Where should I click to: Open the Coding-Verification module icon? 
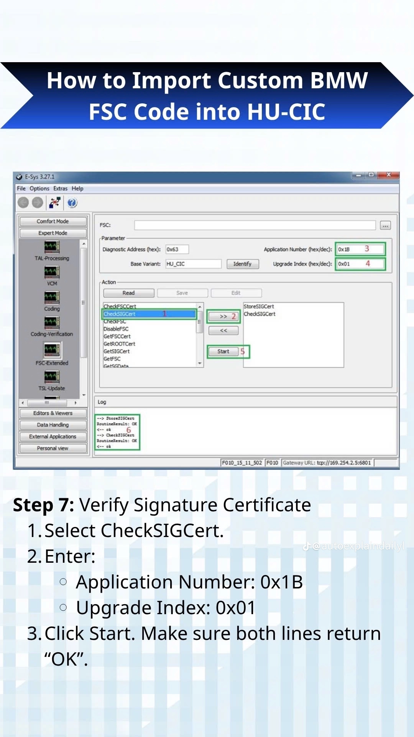52,322
